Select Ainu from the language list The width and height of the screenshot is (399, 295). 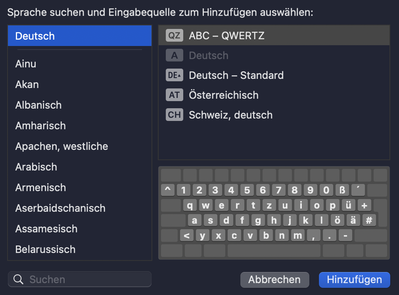click(x=25, y=63)
